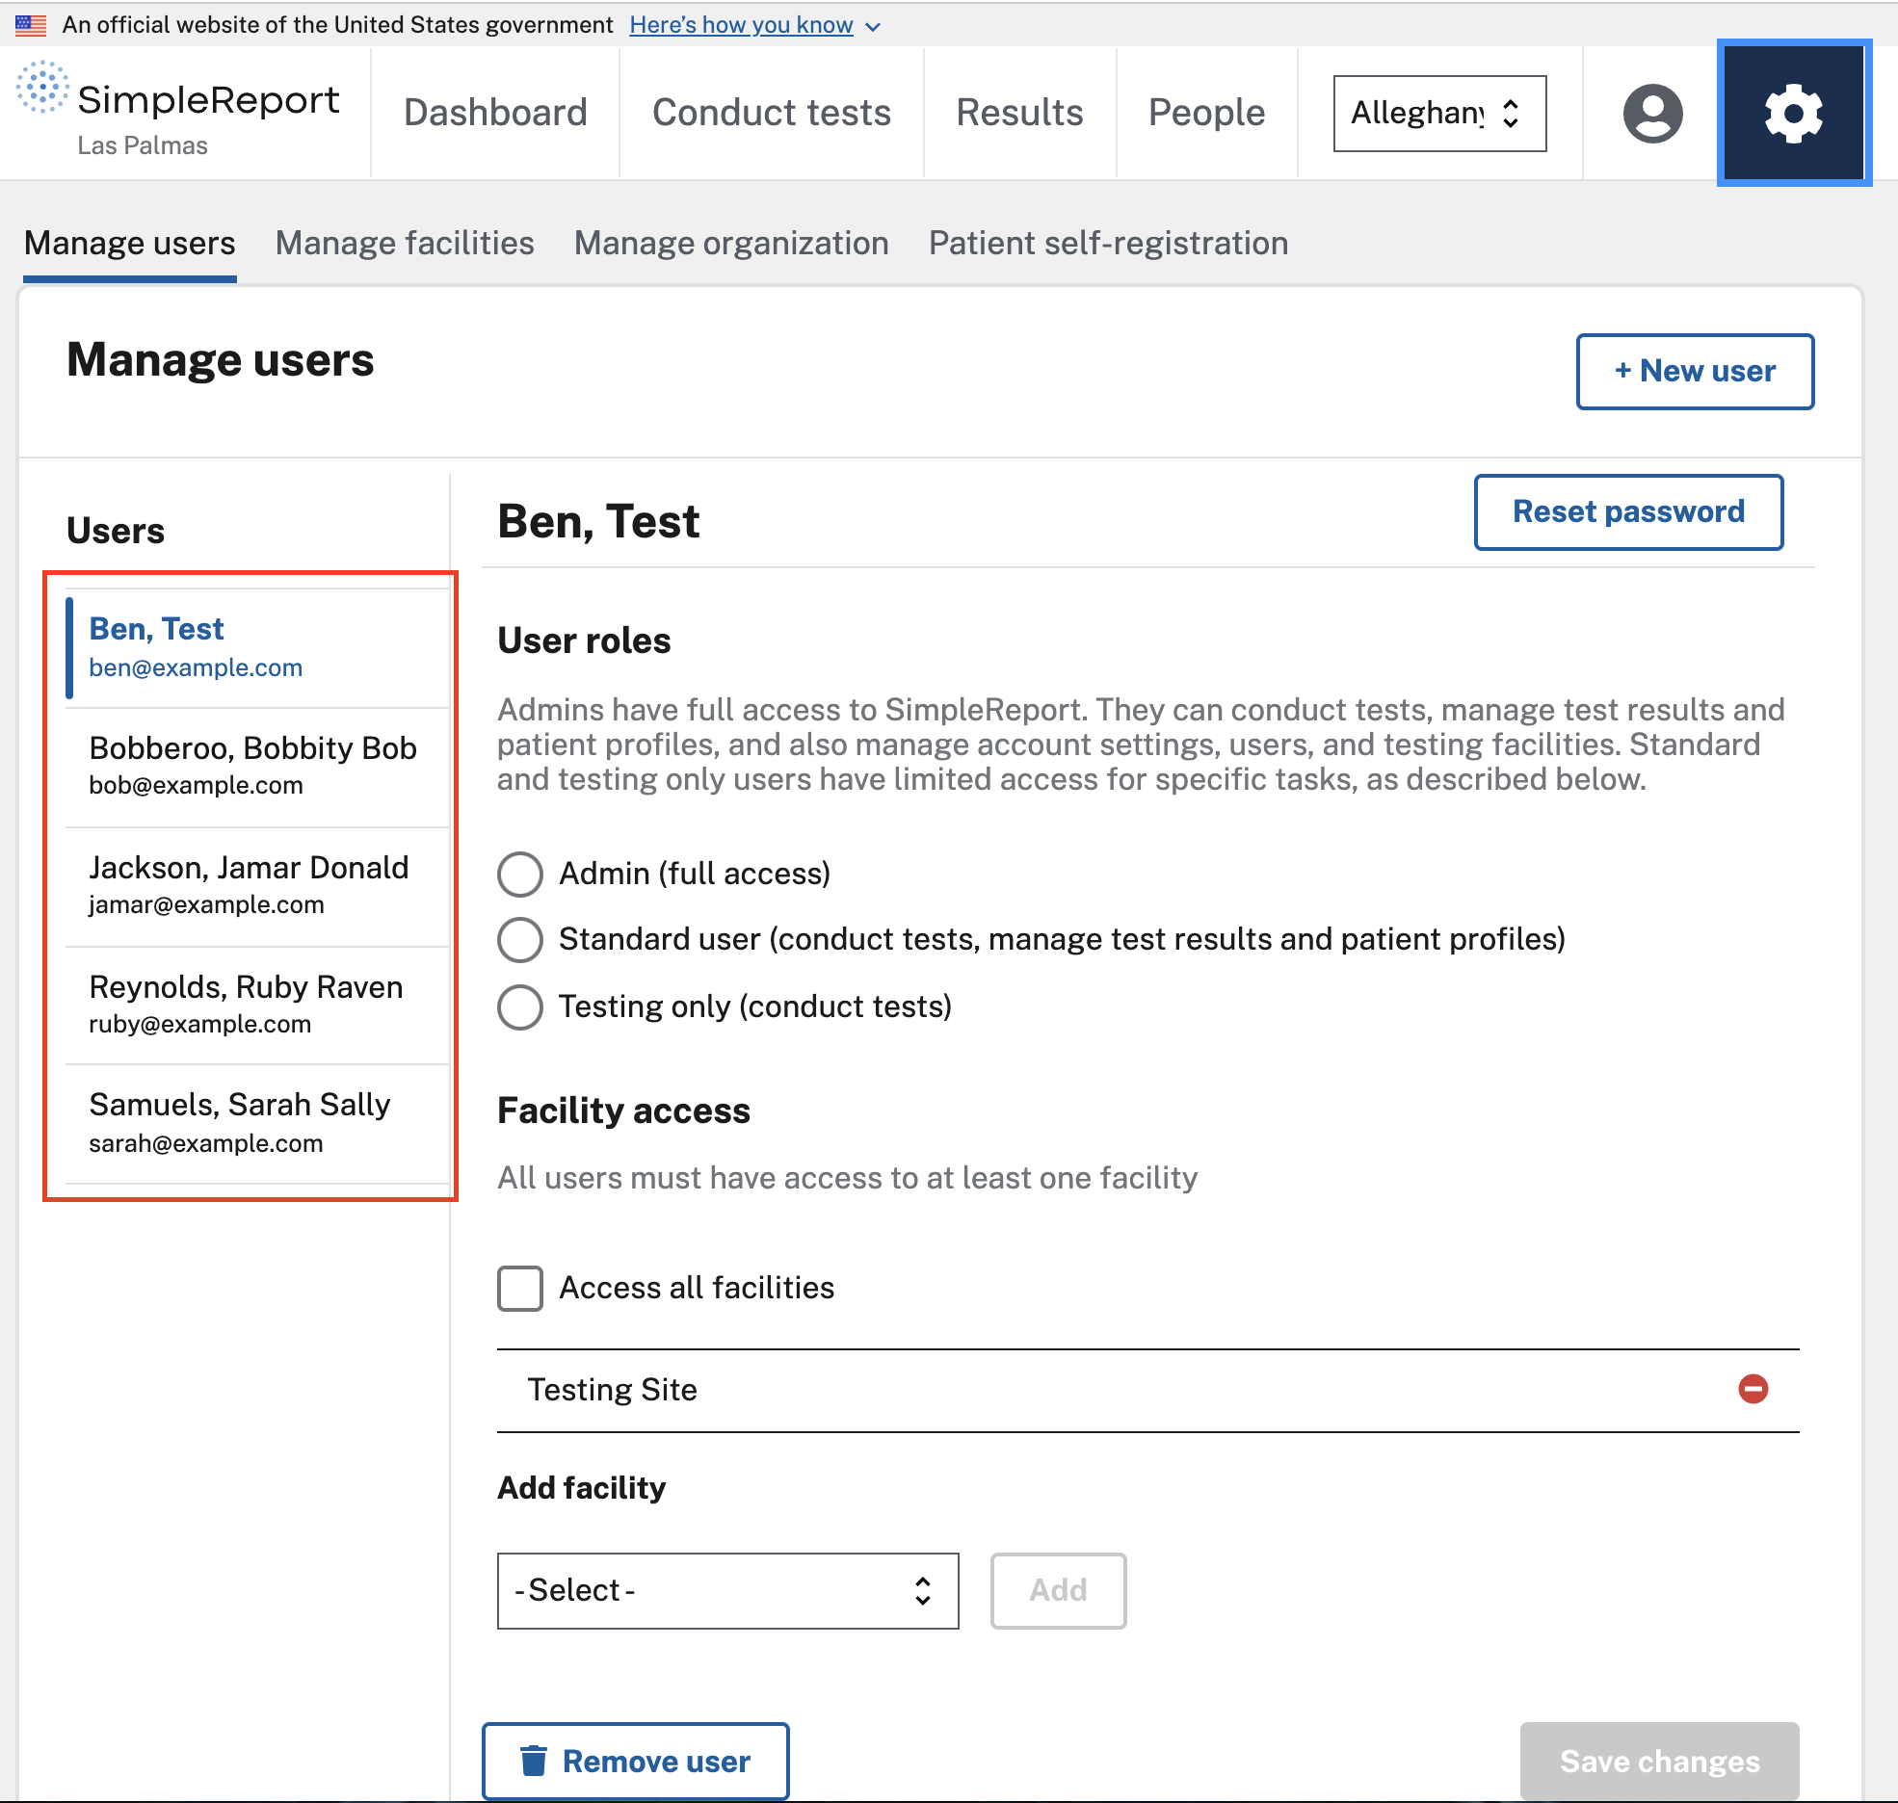Image resolution: width=1898 pixels, height=1803 pixels.
Task: Select Admin (full access) role
Action: click(x=520, y=874)
